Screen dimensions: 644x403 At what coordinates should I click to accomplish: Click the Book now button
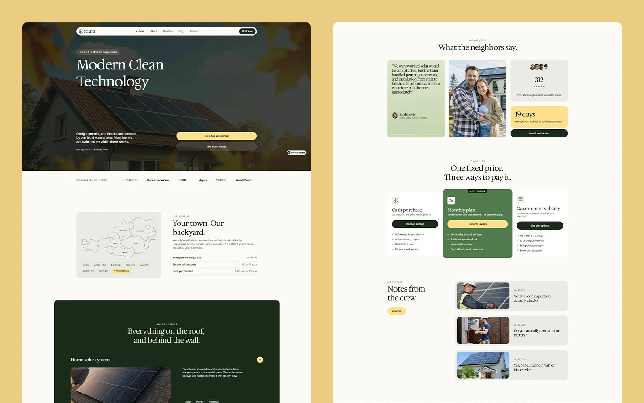[x=247, y=31]
